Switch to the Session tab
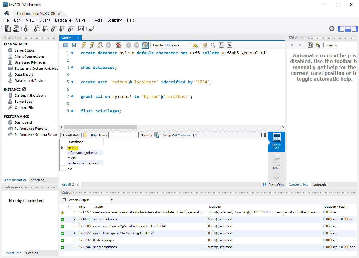The width and height of the screenshot is (359, 258). 32,253
